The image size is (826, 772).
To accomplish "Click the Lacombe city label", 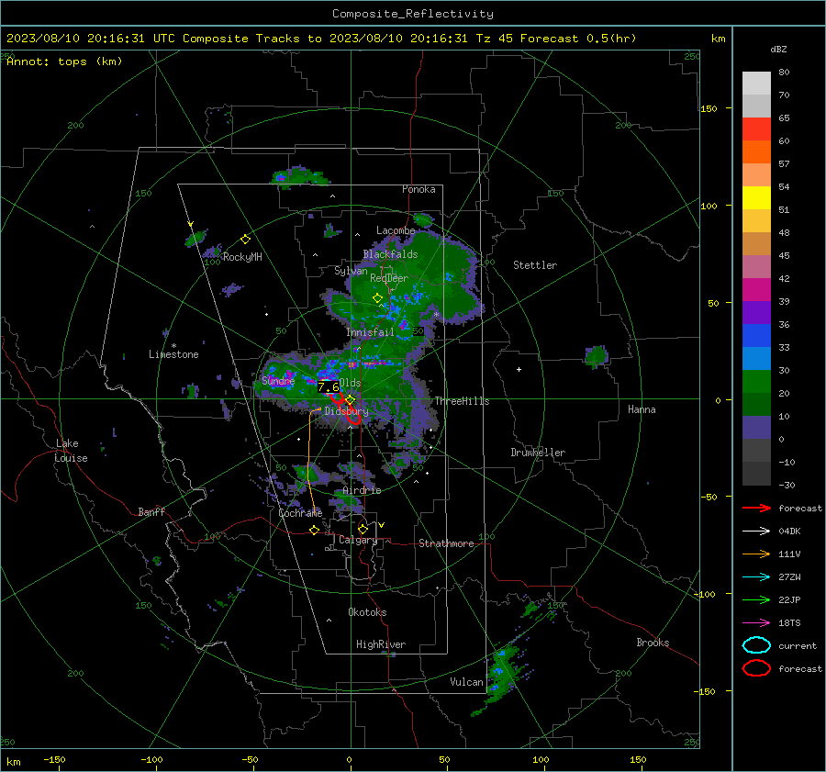I will click(396, 230).
